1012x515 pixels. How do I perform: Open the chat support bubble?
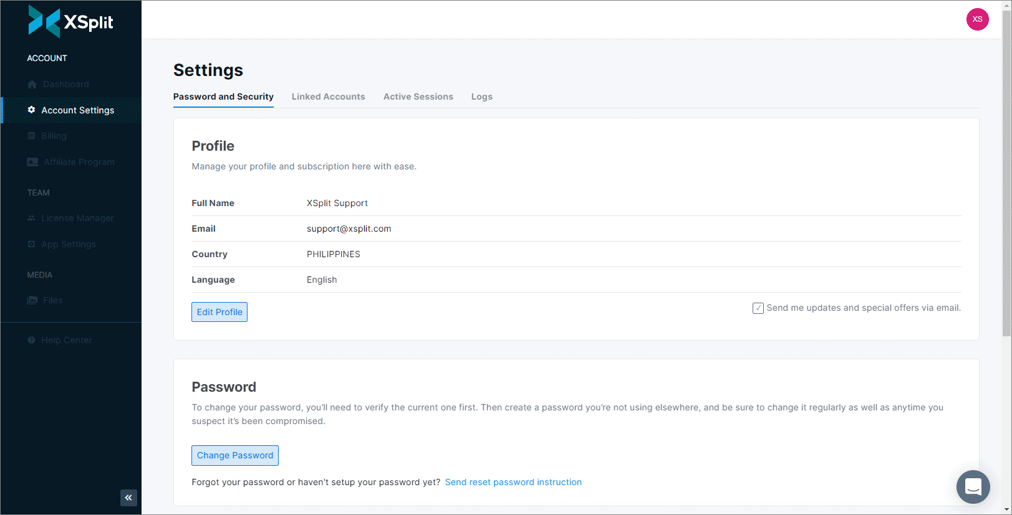973,487
